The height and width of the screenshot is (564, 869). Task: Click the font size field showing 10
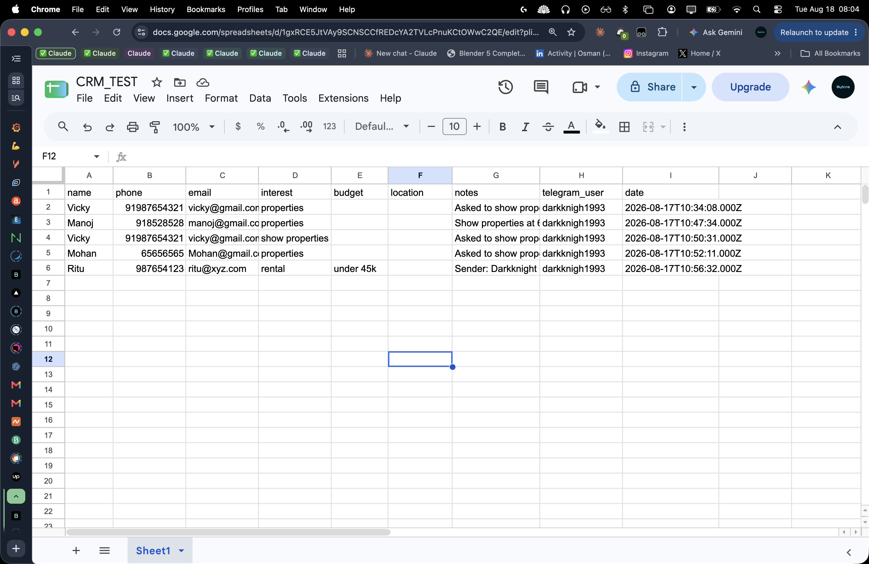pos(454,127)
